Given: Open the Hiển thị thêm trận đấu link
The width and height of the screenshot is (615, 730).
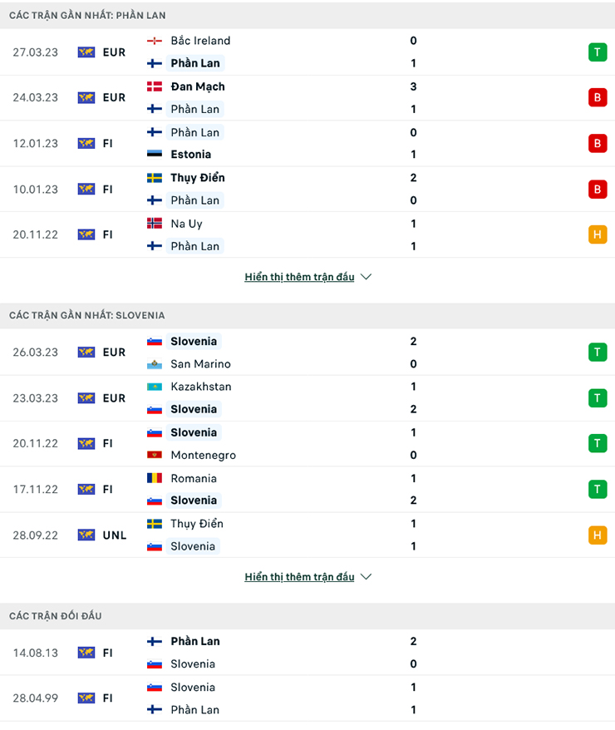Looking at the screenshot, I should pos(299,276).
